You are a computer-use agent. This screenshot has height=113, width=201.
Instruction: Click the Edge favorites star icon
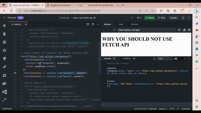(153, 11)
